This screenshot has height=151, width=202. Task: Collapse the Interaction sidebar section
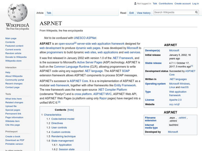click(11, 67)
